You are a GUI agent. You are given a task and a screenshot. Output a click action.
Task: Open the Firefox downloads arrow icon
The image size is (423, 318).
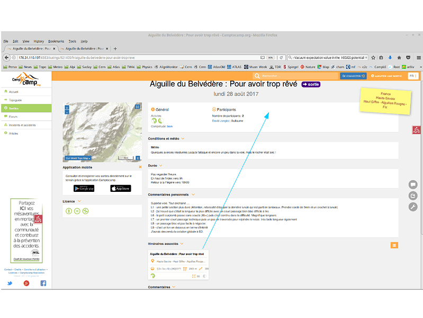click(x=390, y=58)
